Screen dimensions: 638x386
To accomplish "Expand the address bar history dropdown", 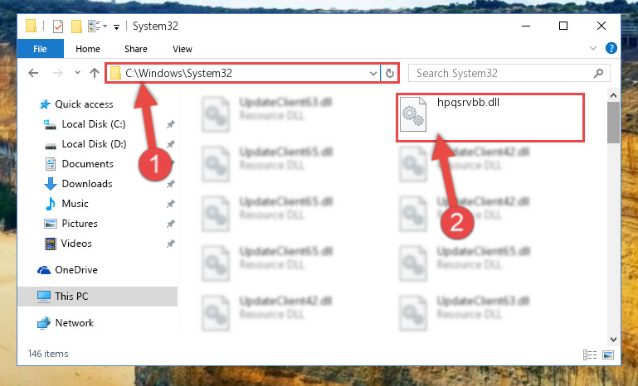I will click(373, 73).
